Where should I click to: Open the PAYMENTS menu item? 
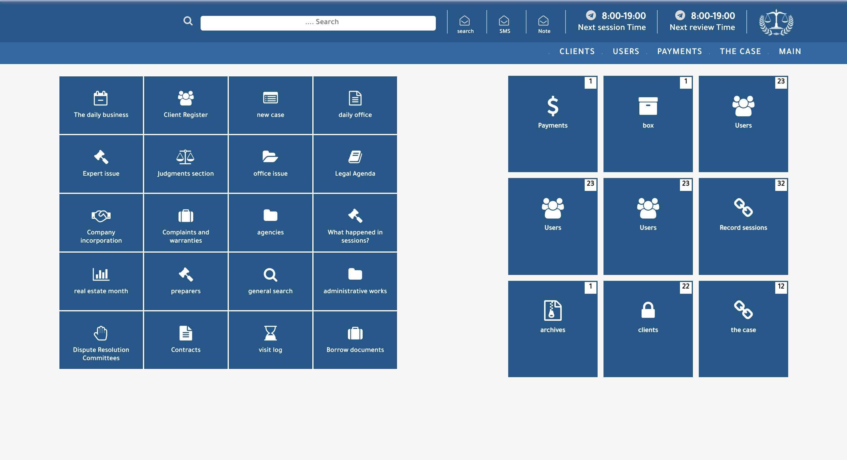tap(679, 51)
